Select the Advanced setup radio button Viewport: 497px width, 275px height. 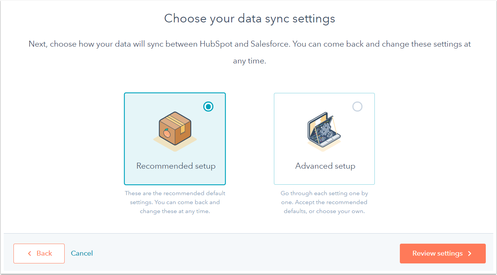(x=357, y=107)
